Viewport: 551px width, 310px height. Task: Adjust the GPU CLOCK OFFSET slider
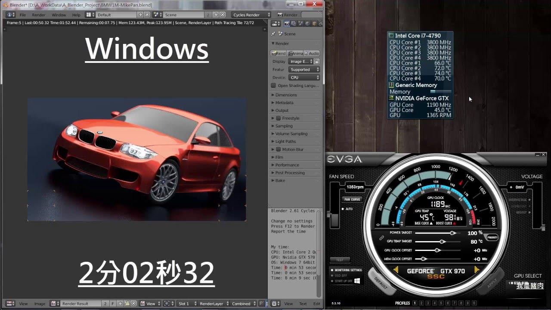pyautogui.click(x=438, y=250)
